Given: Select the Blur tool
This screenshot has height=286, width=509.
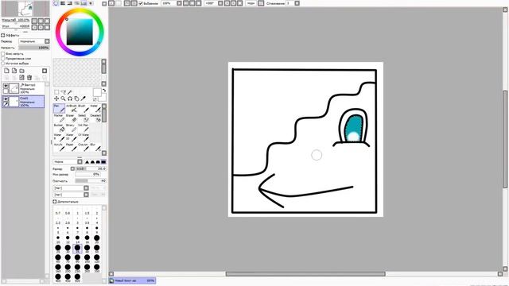Looking at the screenshot, I should click(x=95, y=147).
